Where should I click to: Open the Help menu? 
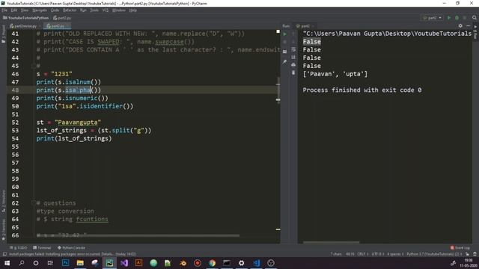click(133, 10)
